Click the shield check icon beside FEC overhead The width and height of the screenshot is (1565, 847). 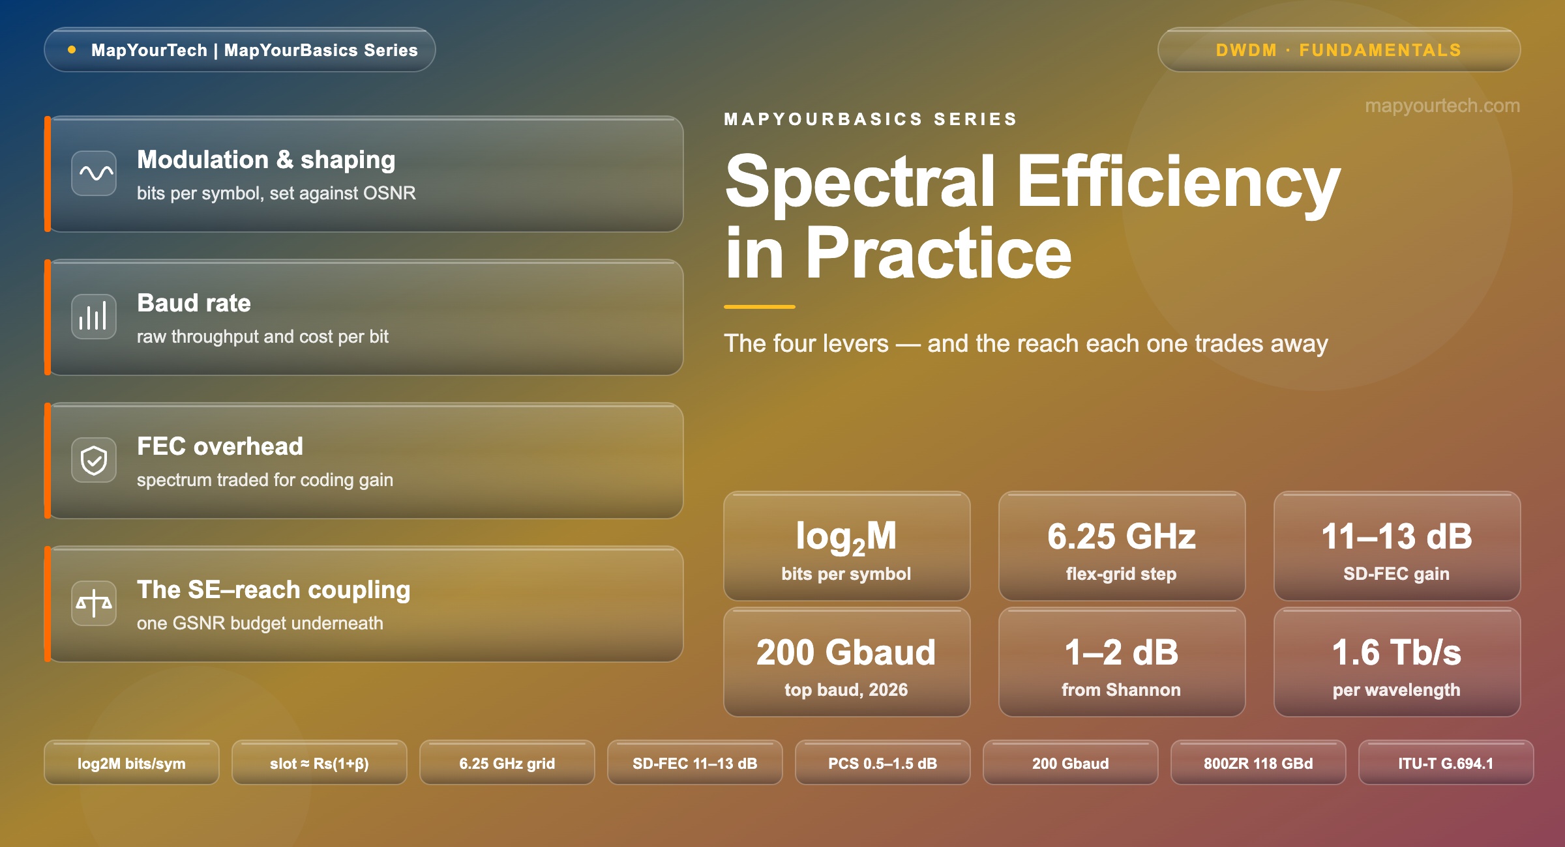tap(94, 460)
